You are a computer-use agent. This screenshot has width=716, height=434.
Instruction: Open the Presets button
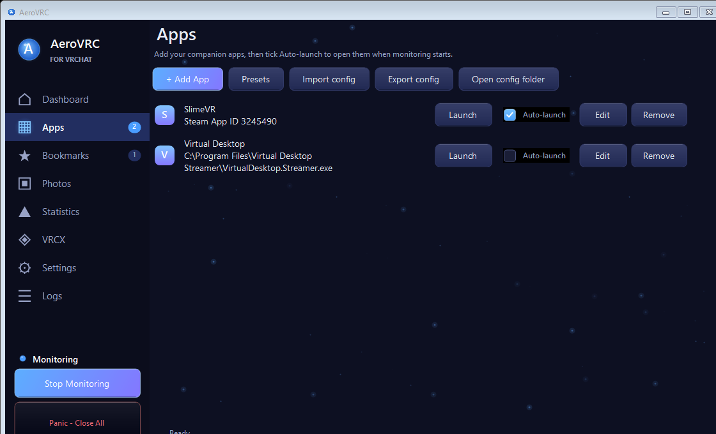point(256,79)
